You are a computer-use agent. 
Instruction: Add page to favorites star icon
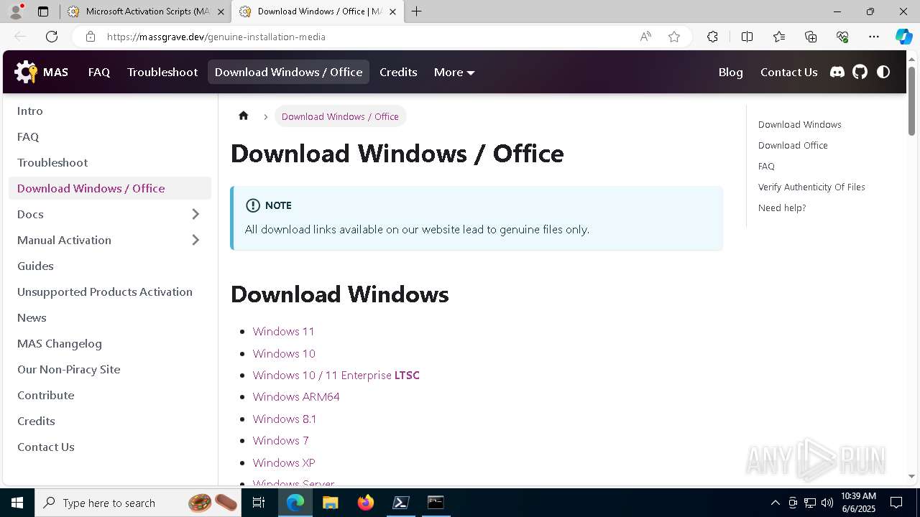[x=674, y=37]
